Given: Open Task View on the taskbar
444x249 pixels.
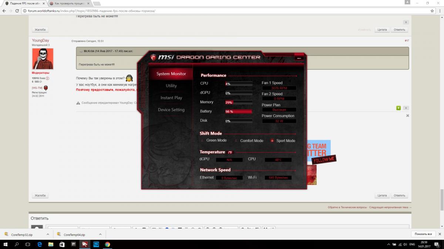Looking at the screenshot, I should click(28, 244).
